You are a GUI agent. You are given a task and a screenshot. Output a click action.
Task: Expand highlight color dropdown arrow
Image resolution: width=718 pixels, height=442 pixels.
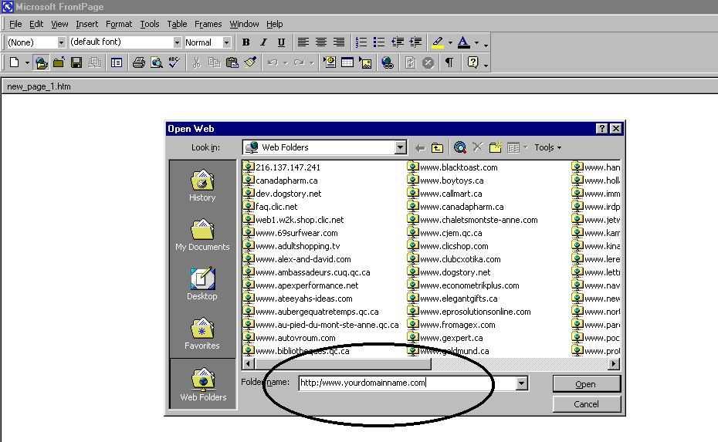(450, 43)
